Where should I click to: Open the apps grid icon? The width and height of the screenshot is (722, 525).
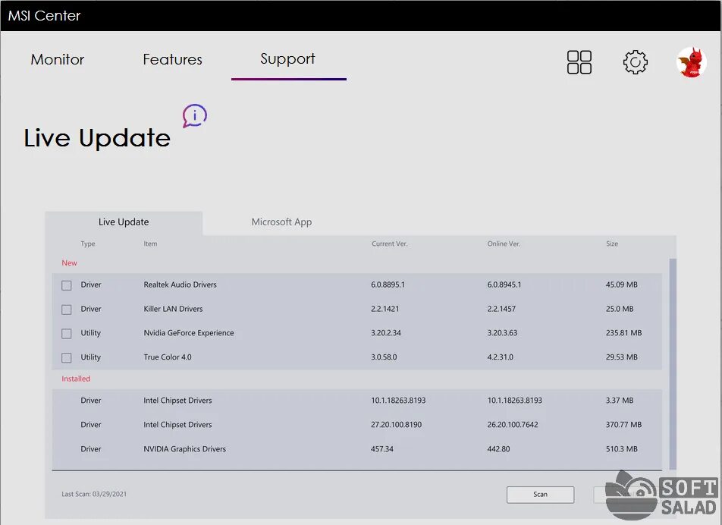coord(579,62)
